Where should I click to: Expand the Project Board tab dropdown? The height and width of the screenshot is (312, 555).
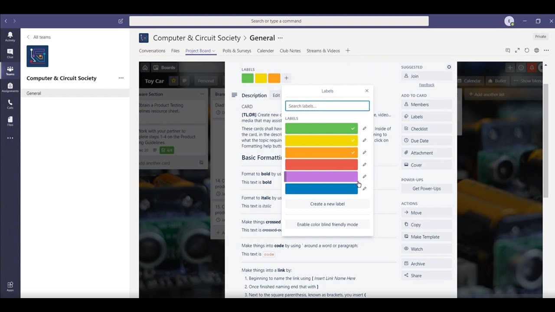tap(214, 51)
